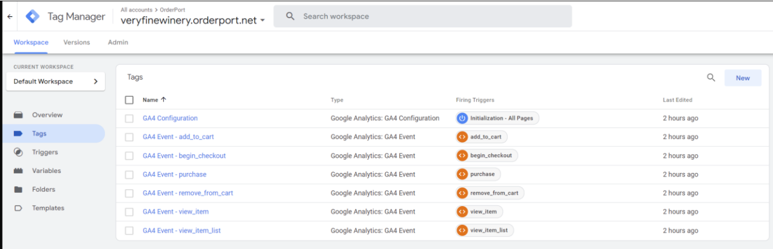Click GA4 Configuration's type cell text
Image resolution: width=773 pixels, height=249 pixels.
coord(385,118)
